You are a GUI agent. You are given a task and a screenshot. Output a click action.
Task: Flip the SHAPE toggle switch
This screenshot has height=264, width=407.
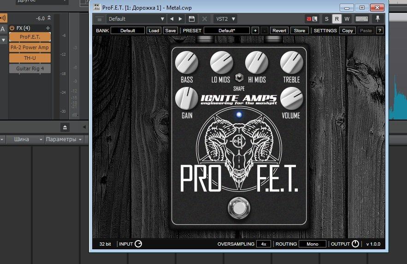(239, 78)
